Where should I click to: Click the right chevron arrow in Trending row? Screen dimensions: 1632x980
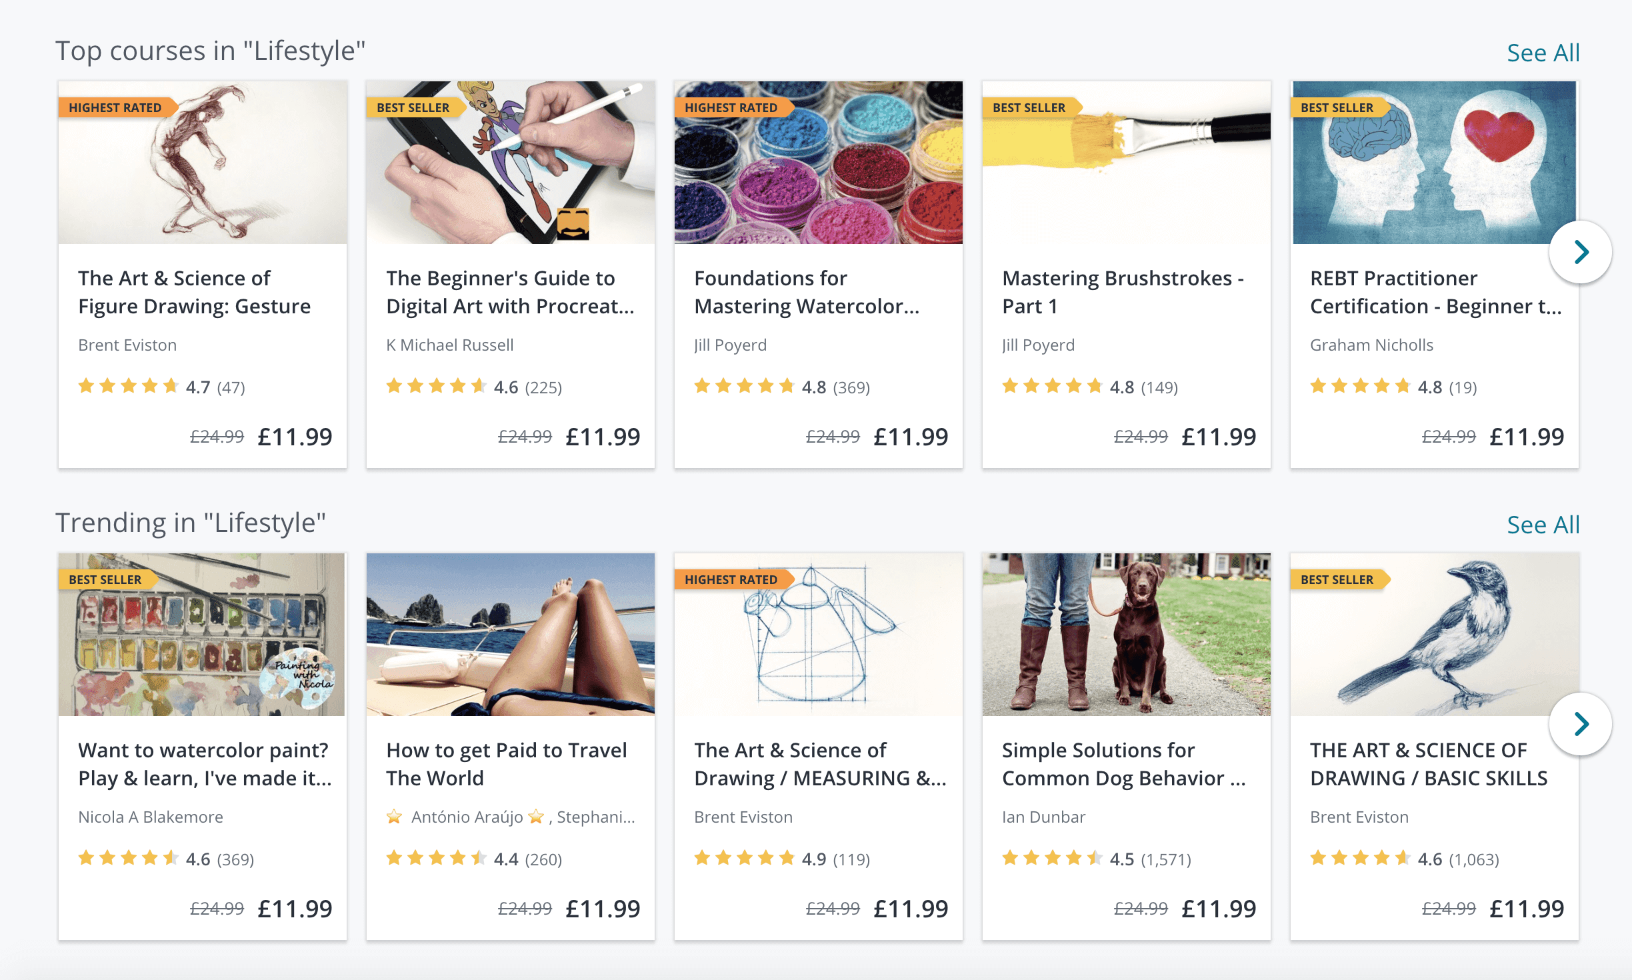1581,724
